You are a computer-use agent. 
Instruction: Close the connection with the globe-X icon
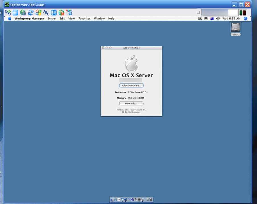61,13
